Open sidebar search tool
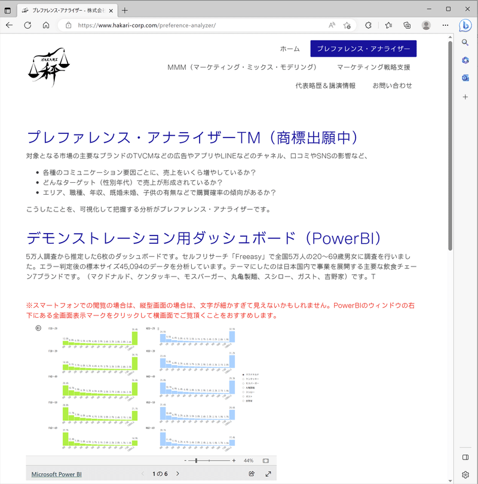478x484 pixels. click(x=465, y=42)
